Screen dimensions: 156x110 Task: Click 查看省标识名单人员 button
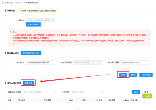[31, 53]
